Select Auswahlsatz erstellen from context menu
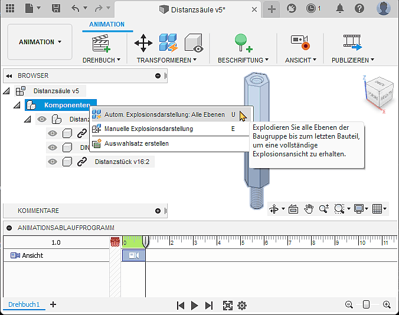Image resolution: width=399 pixels, height=315 pixels. coord(136,143)
